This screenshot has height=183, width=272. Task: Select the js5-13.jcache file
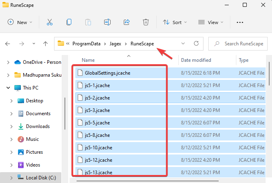[x=170, y=172]
